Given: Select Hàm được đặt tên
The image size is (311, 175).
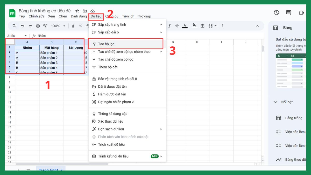Looking at the screenshot, I should (128, 94).
